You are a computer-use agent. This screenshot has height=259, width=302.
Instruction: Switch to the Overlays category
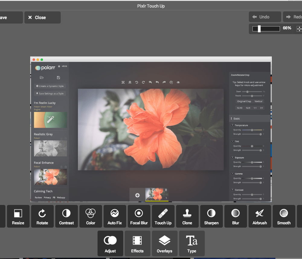(x=165, y=243)
